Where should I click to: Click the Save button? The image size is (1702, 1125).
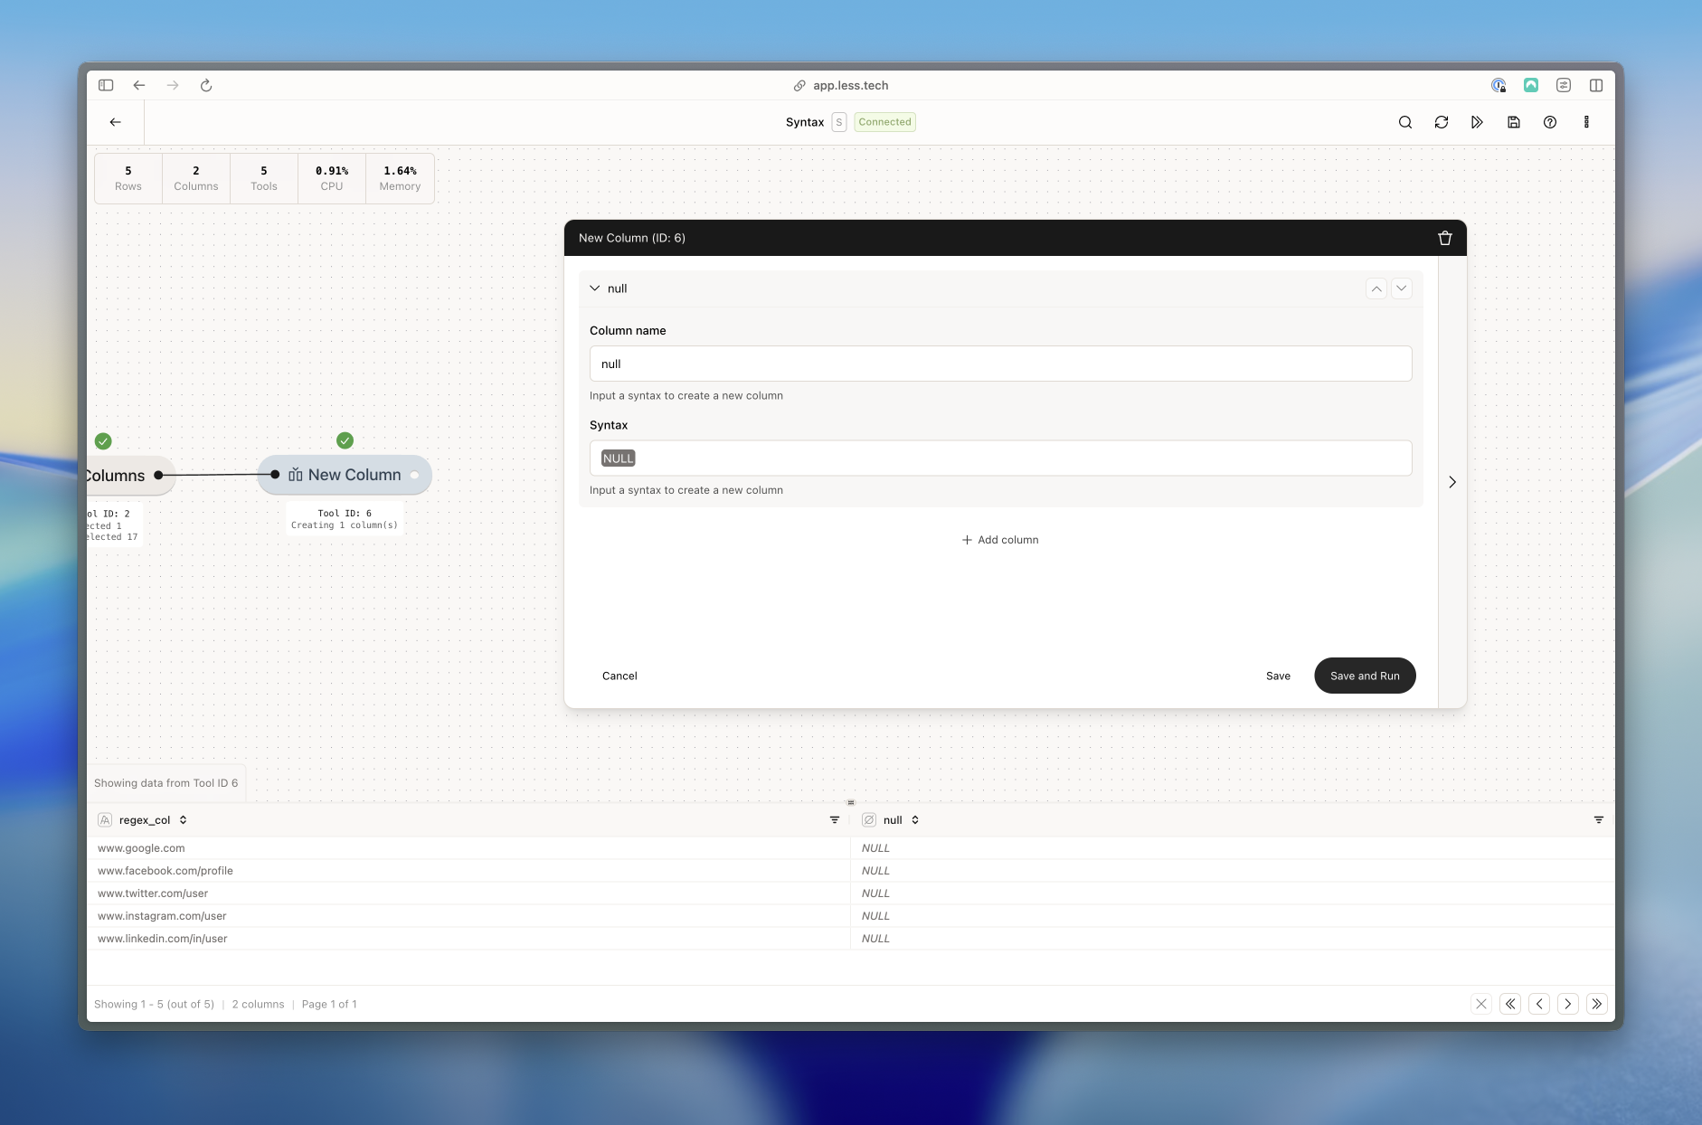point(1278,676)
